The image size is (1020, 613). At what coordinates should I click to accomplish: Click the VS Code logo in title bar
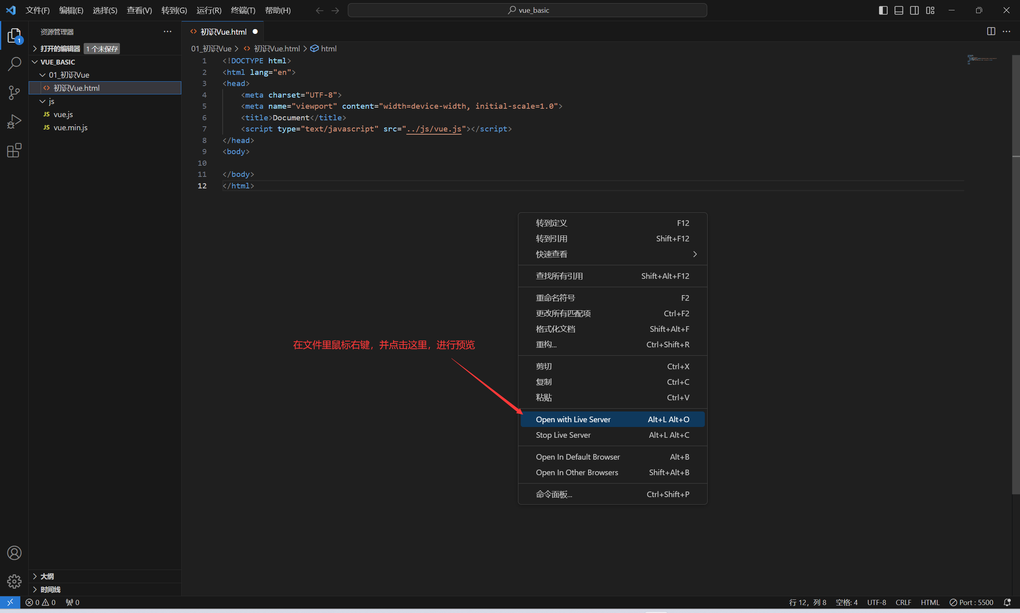pos(11,10)
